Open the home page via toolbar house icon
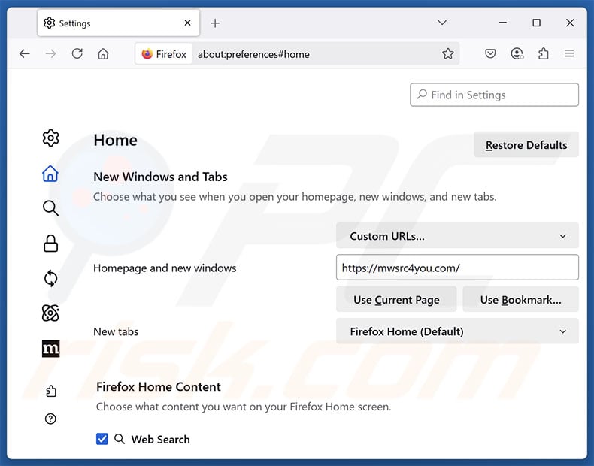 (103, 54)
